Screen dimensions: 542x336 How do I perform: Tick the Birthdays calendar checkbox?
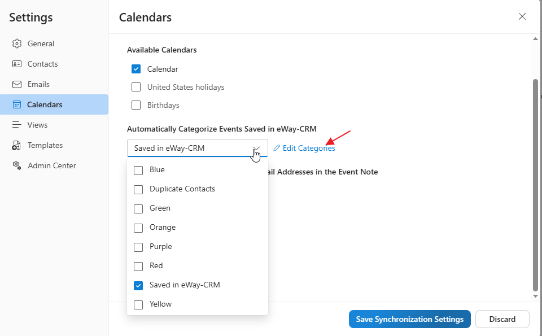pos(136,105)
